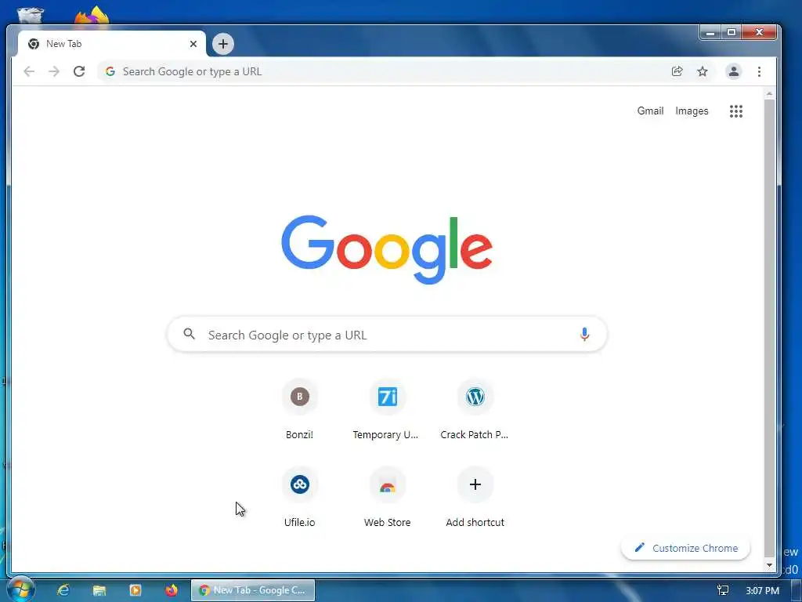Click the Show desktop button
The height and width of the screenshot is (602, 802).
click(797, 590)
